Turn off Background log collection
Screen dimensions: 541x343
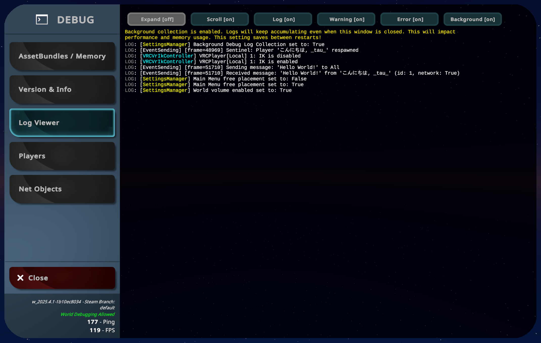point(473,19)
